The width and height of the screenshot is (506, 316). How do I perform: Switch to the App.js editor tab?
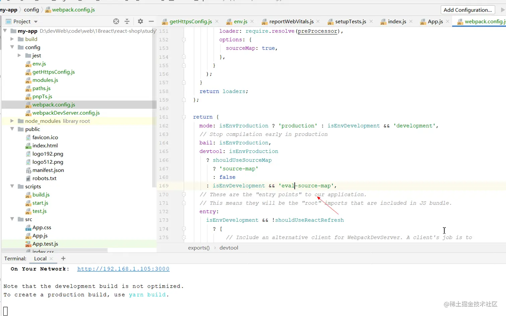point(435,21)
